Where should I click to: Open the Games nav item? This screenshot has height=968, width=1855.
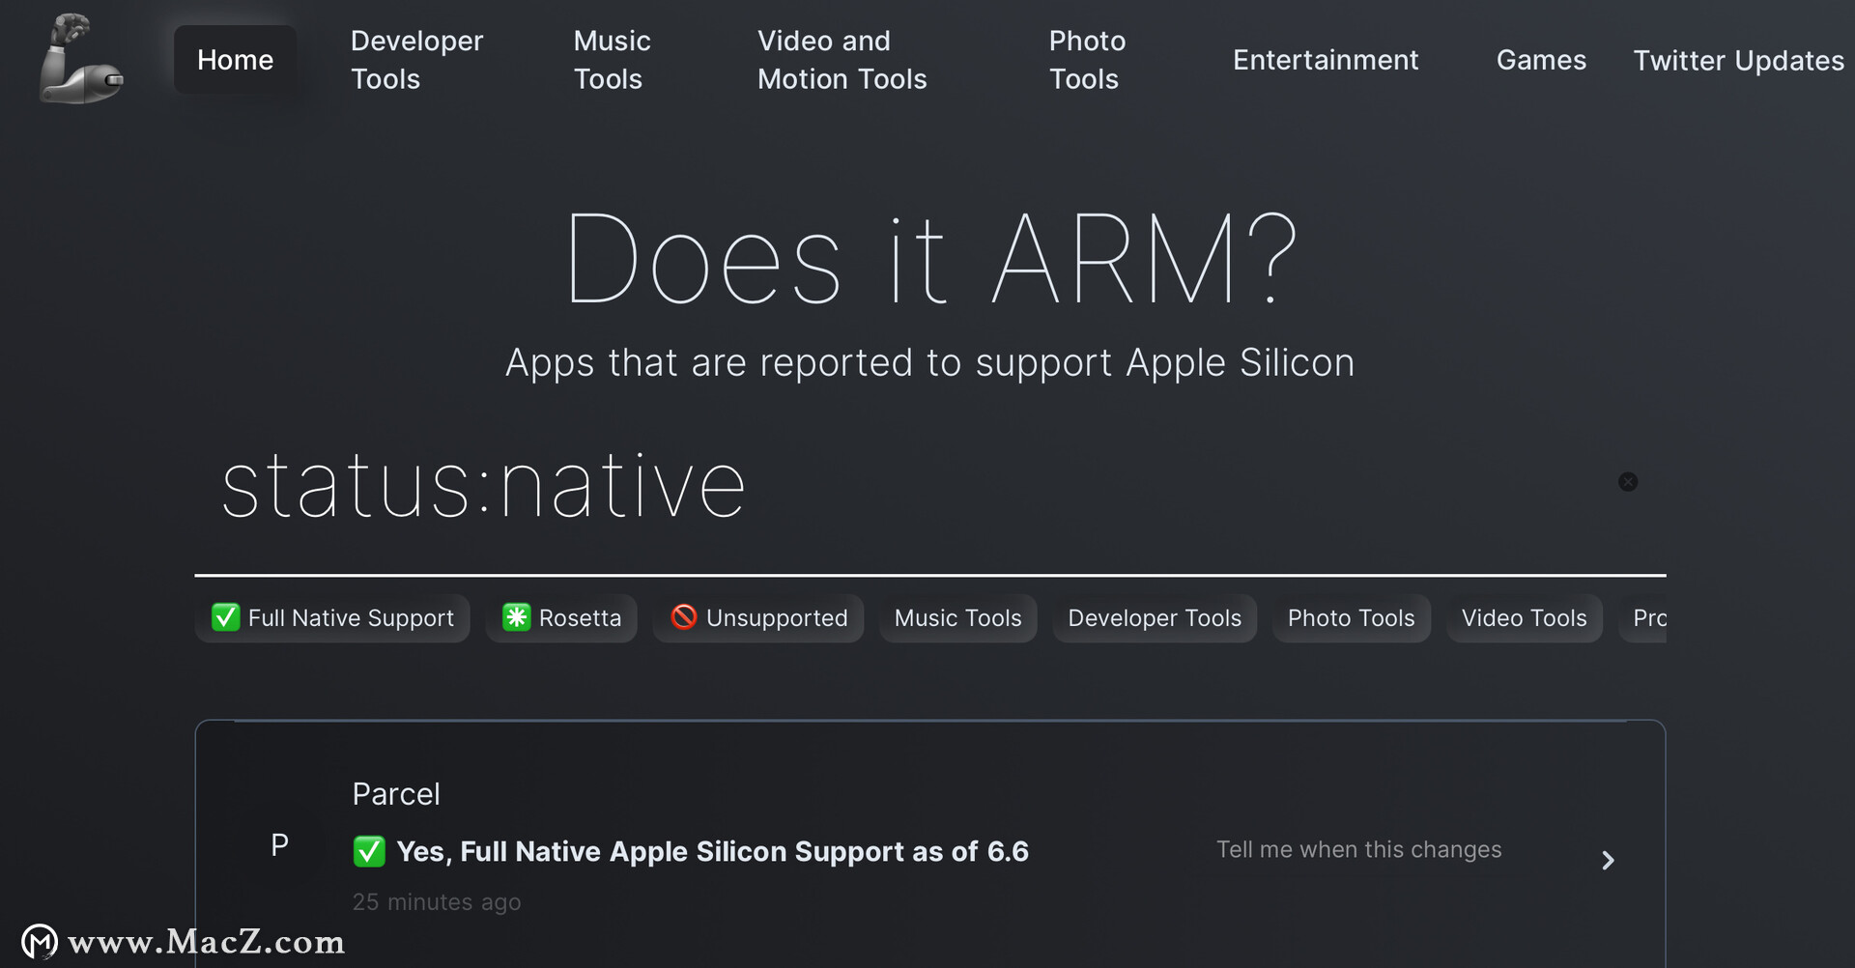[x=1541, y=60]
